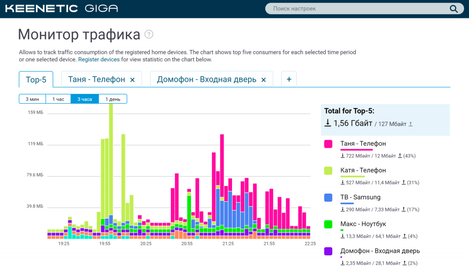Choose the 3 часа time period
The width and height of the screenshot is (469, 270).
84,99
